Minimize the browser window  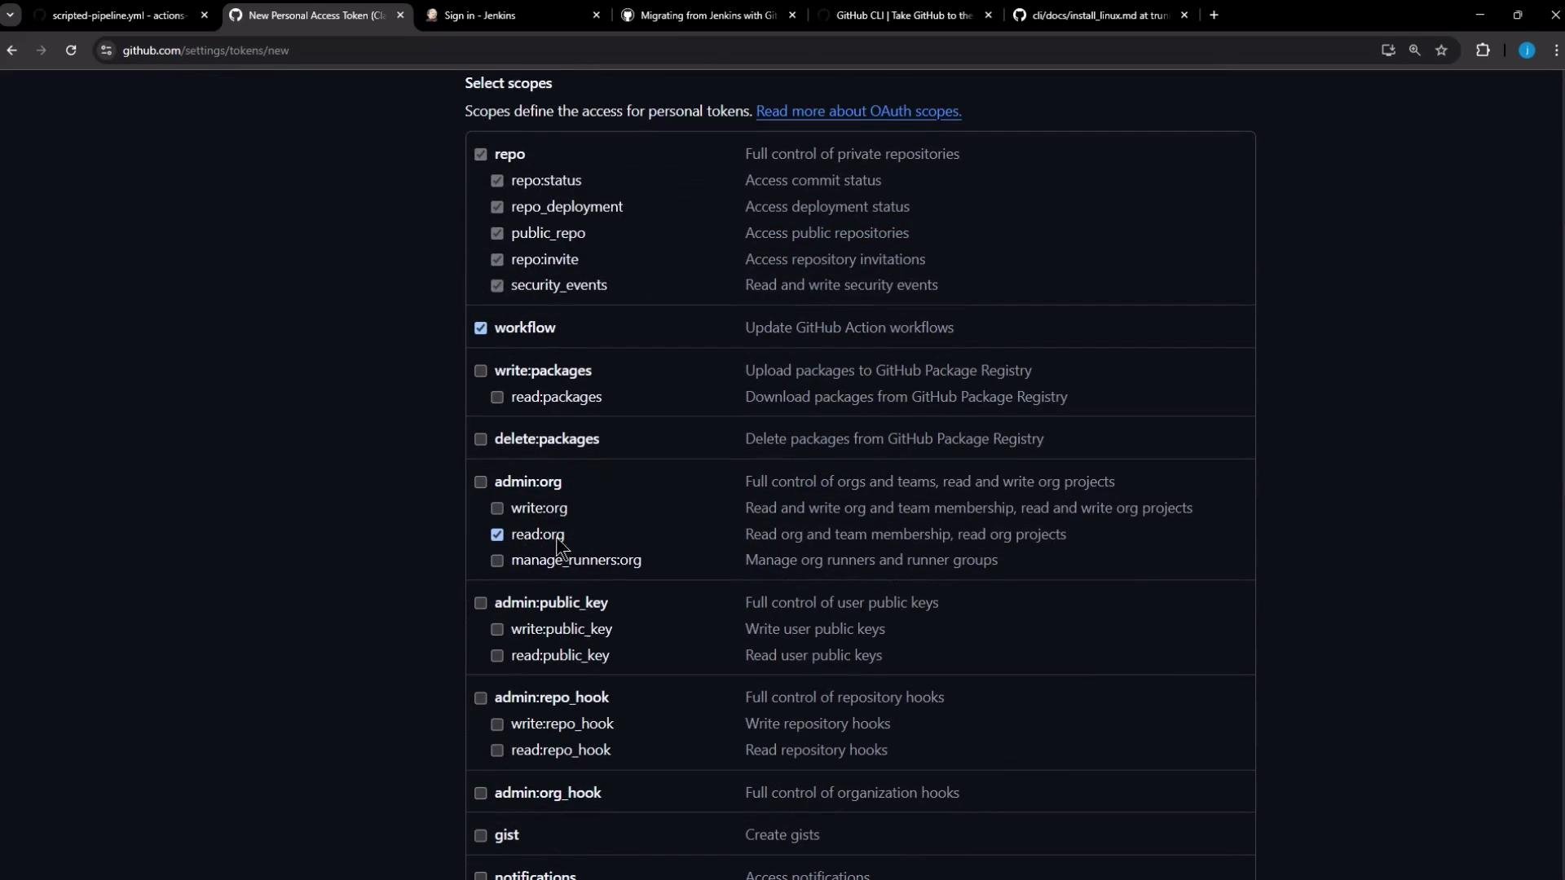tap(1480, 15)
